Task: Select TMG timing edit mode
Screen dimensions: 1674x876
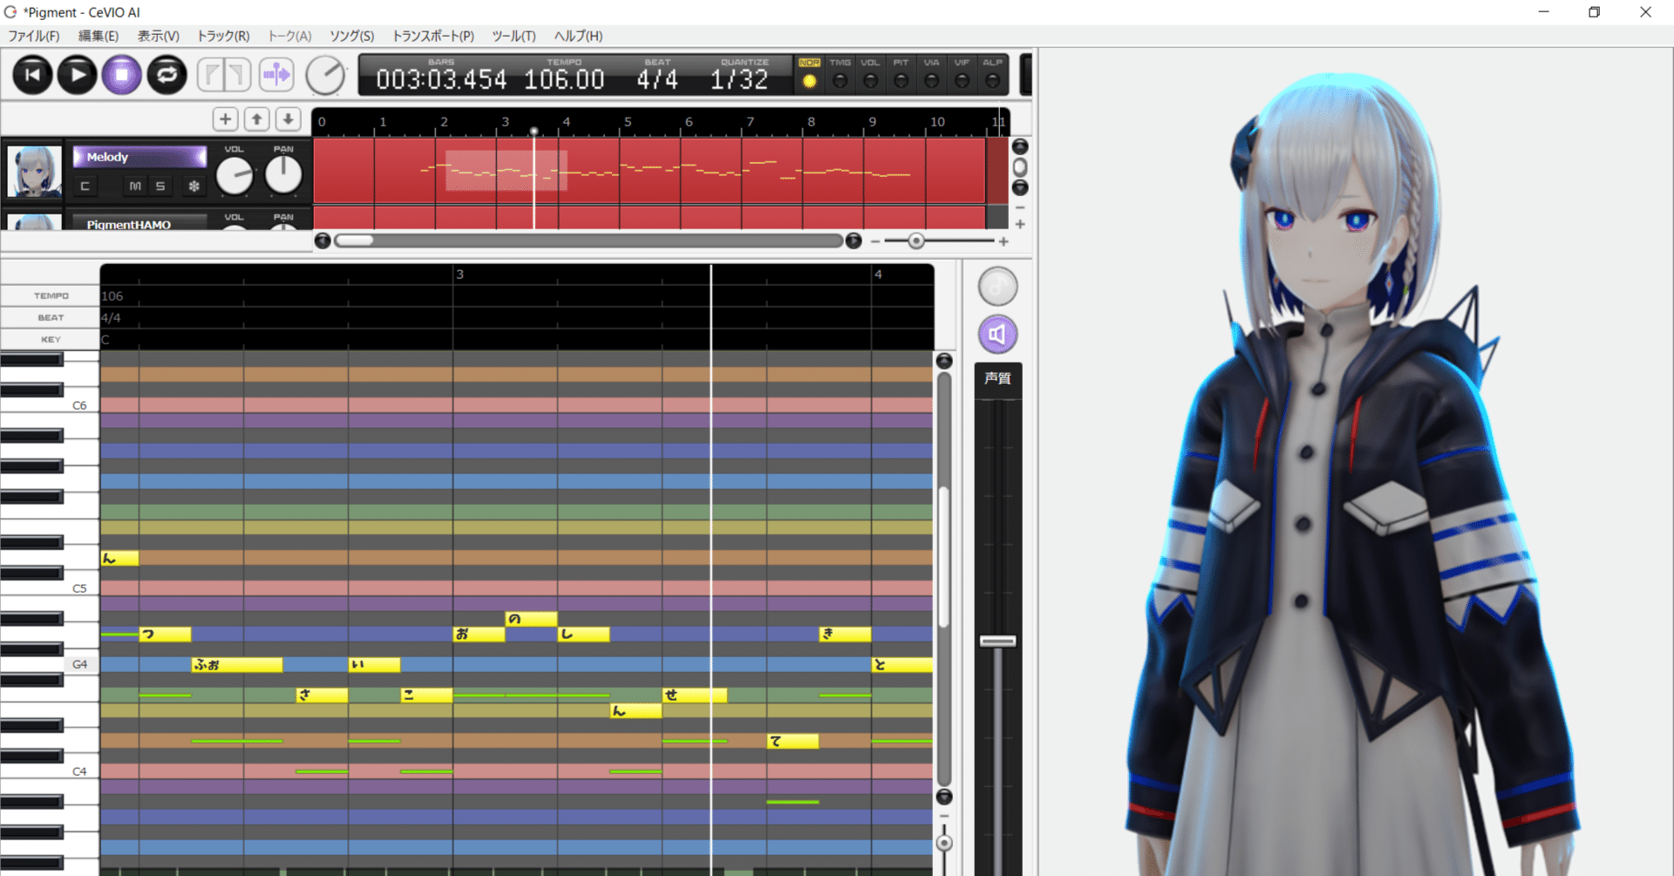Action: 840,74
